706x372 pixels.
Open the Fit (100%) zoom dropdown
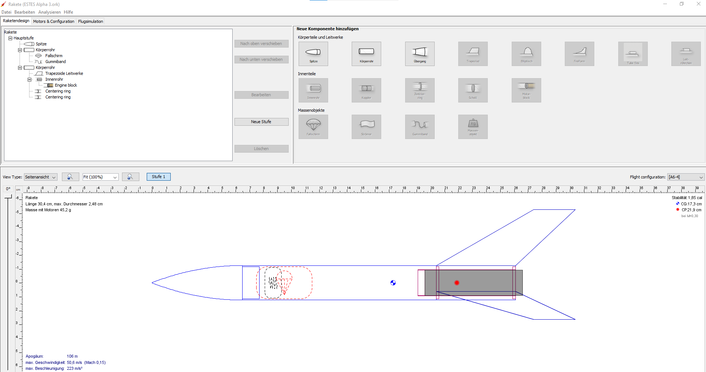click(100, 177)
